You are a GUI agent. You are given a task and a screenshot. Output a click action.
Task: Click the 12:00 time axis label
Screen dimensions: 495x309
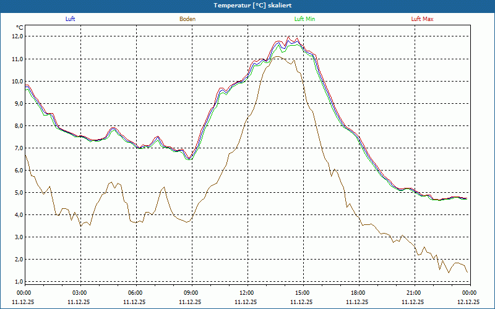tap(247, 293)
